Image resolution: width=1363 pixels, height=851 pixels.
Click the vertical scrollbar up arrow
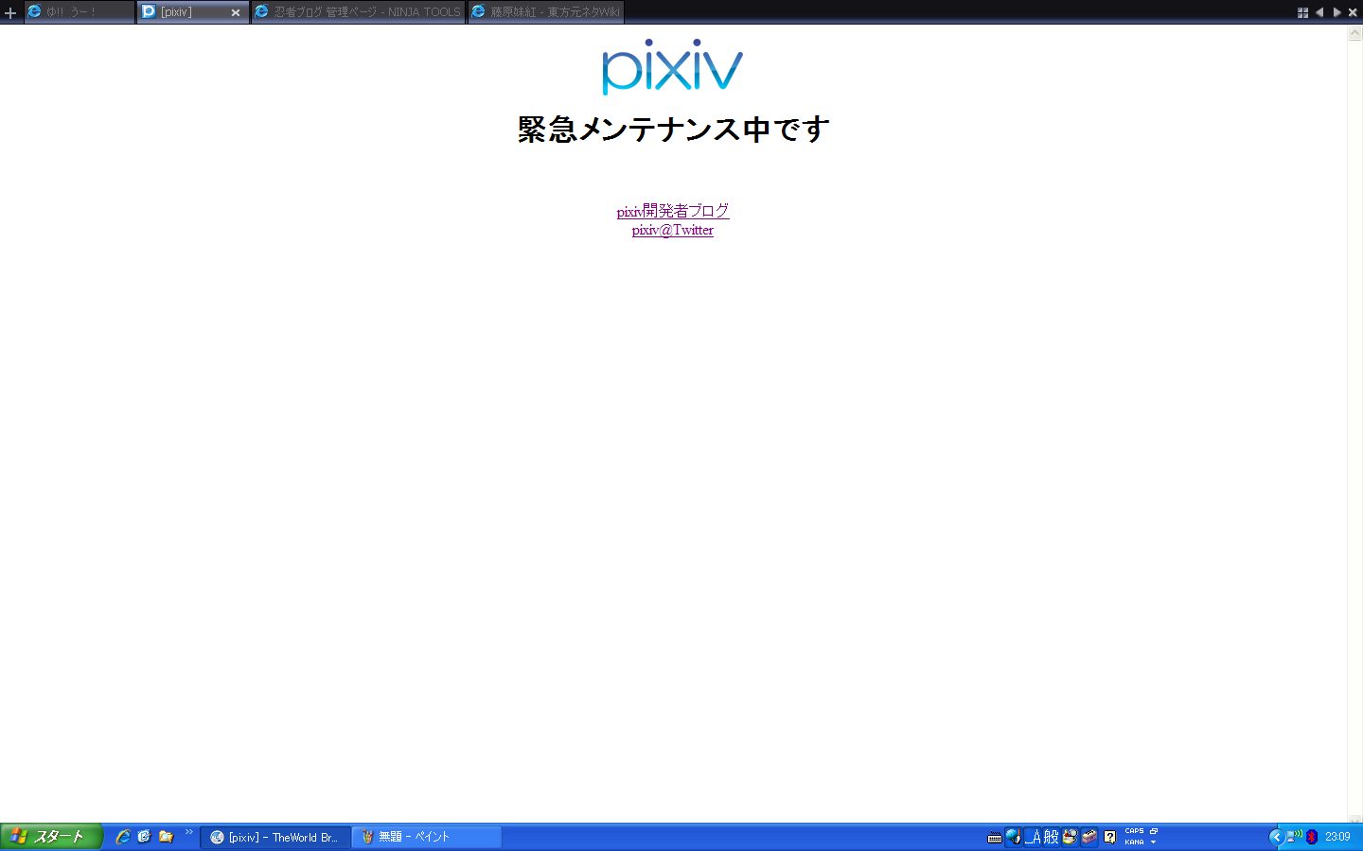tap(1354, 33)
